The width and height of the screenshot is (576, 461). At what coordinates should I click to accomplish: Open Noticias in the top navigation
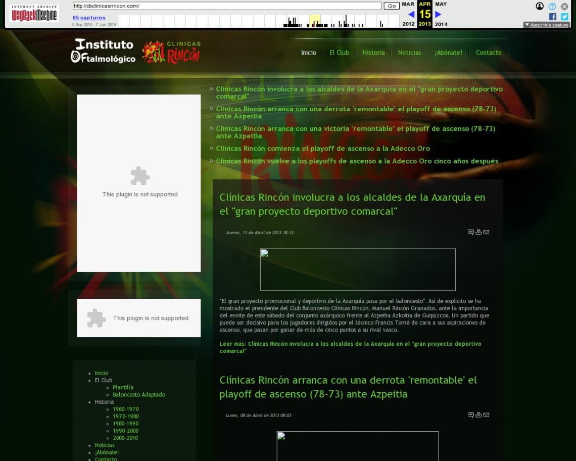tap(409, 53)
